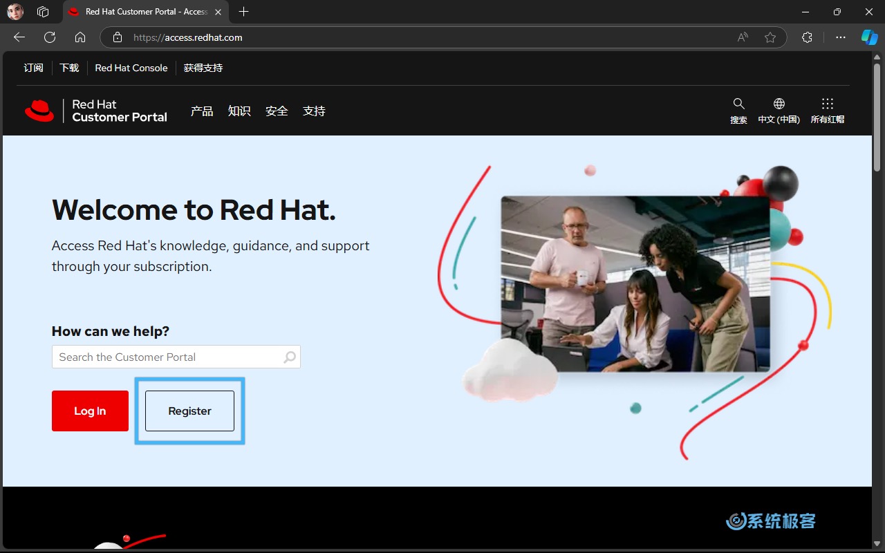The height and width of the screenshot is (553, 885).
Task: Open 中文 (中国) language selector
Action: [x=779, y=111]
